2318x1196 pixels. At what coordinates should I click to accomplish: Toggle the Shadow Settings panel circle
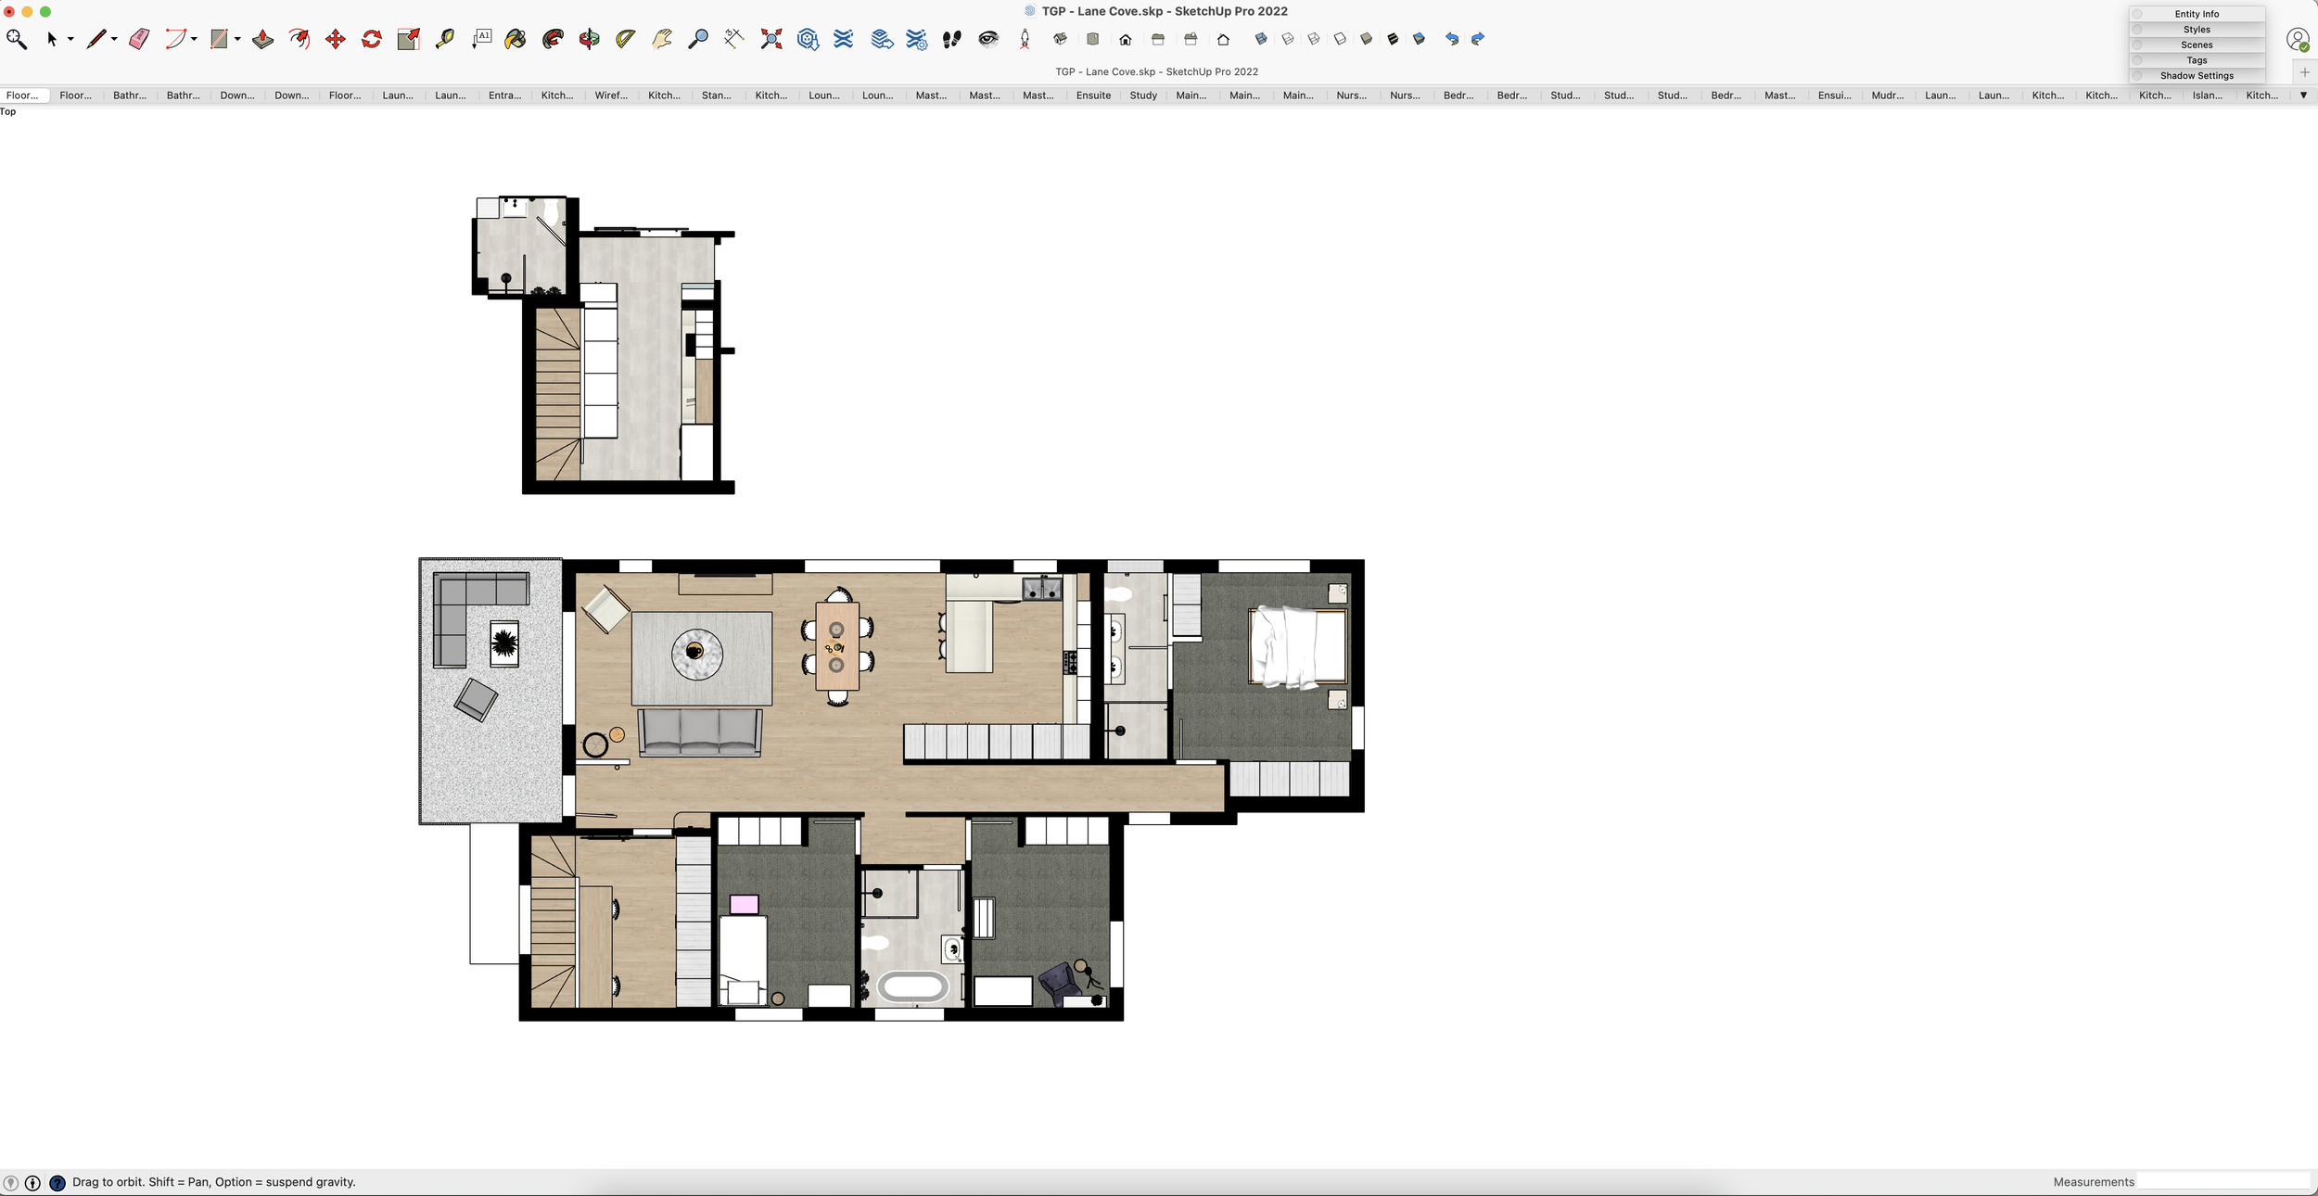2137,76
